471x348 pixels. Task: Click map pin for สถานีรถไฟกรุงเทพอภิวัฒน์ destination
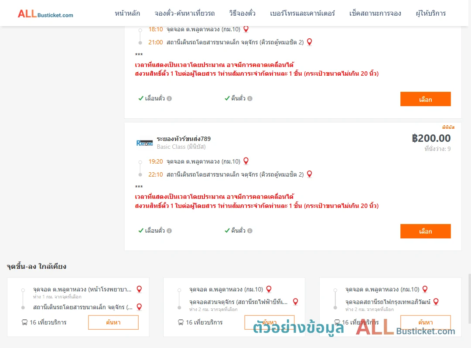(436, 302)
